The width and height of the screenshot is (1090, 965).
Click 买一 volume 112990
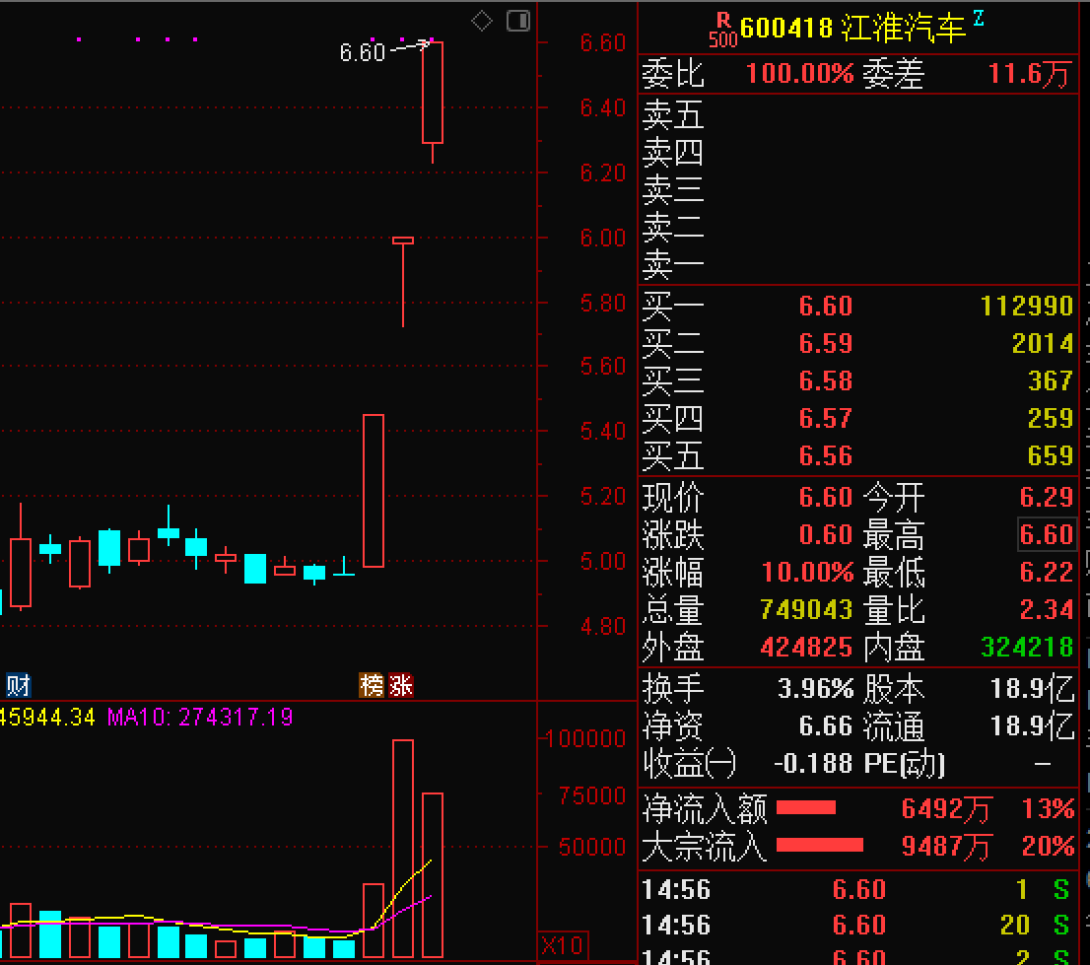(x=1027, y=306)
